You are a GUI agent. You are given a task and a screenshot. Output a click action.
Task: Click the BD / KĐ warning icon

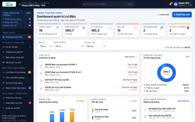coord(136,27)
